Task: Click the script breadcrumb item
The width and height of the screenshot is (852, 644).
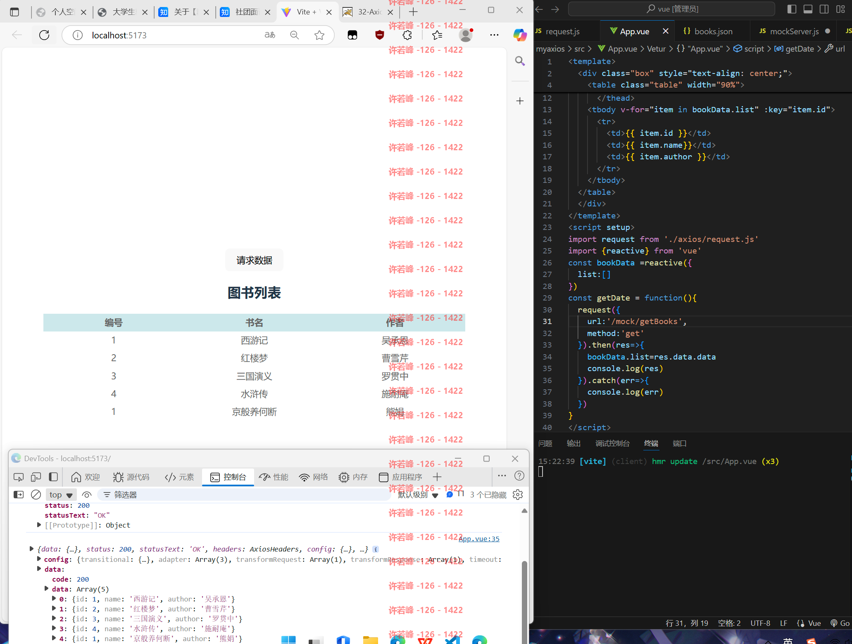Action: 749,49
